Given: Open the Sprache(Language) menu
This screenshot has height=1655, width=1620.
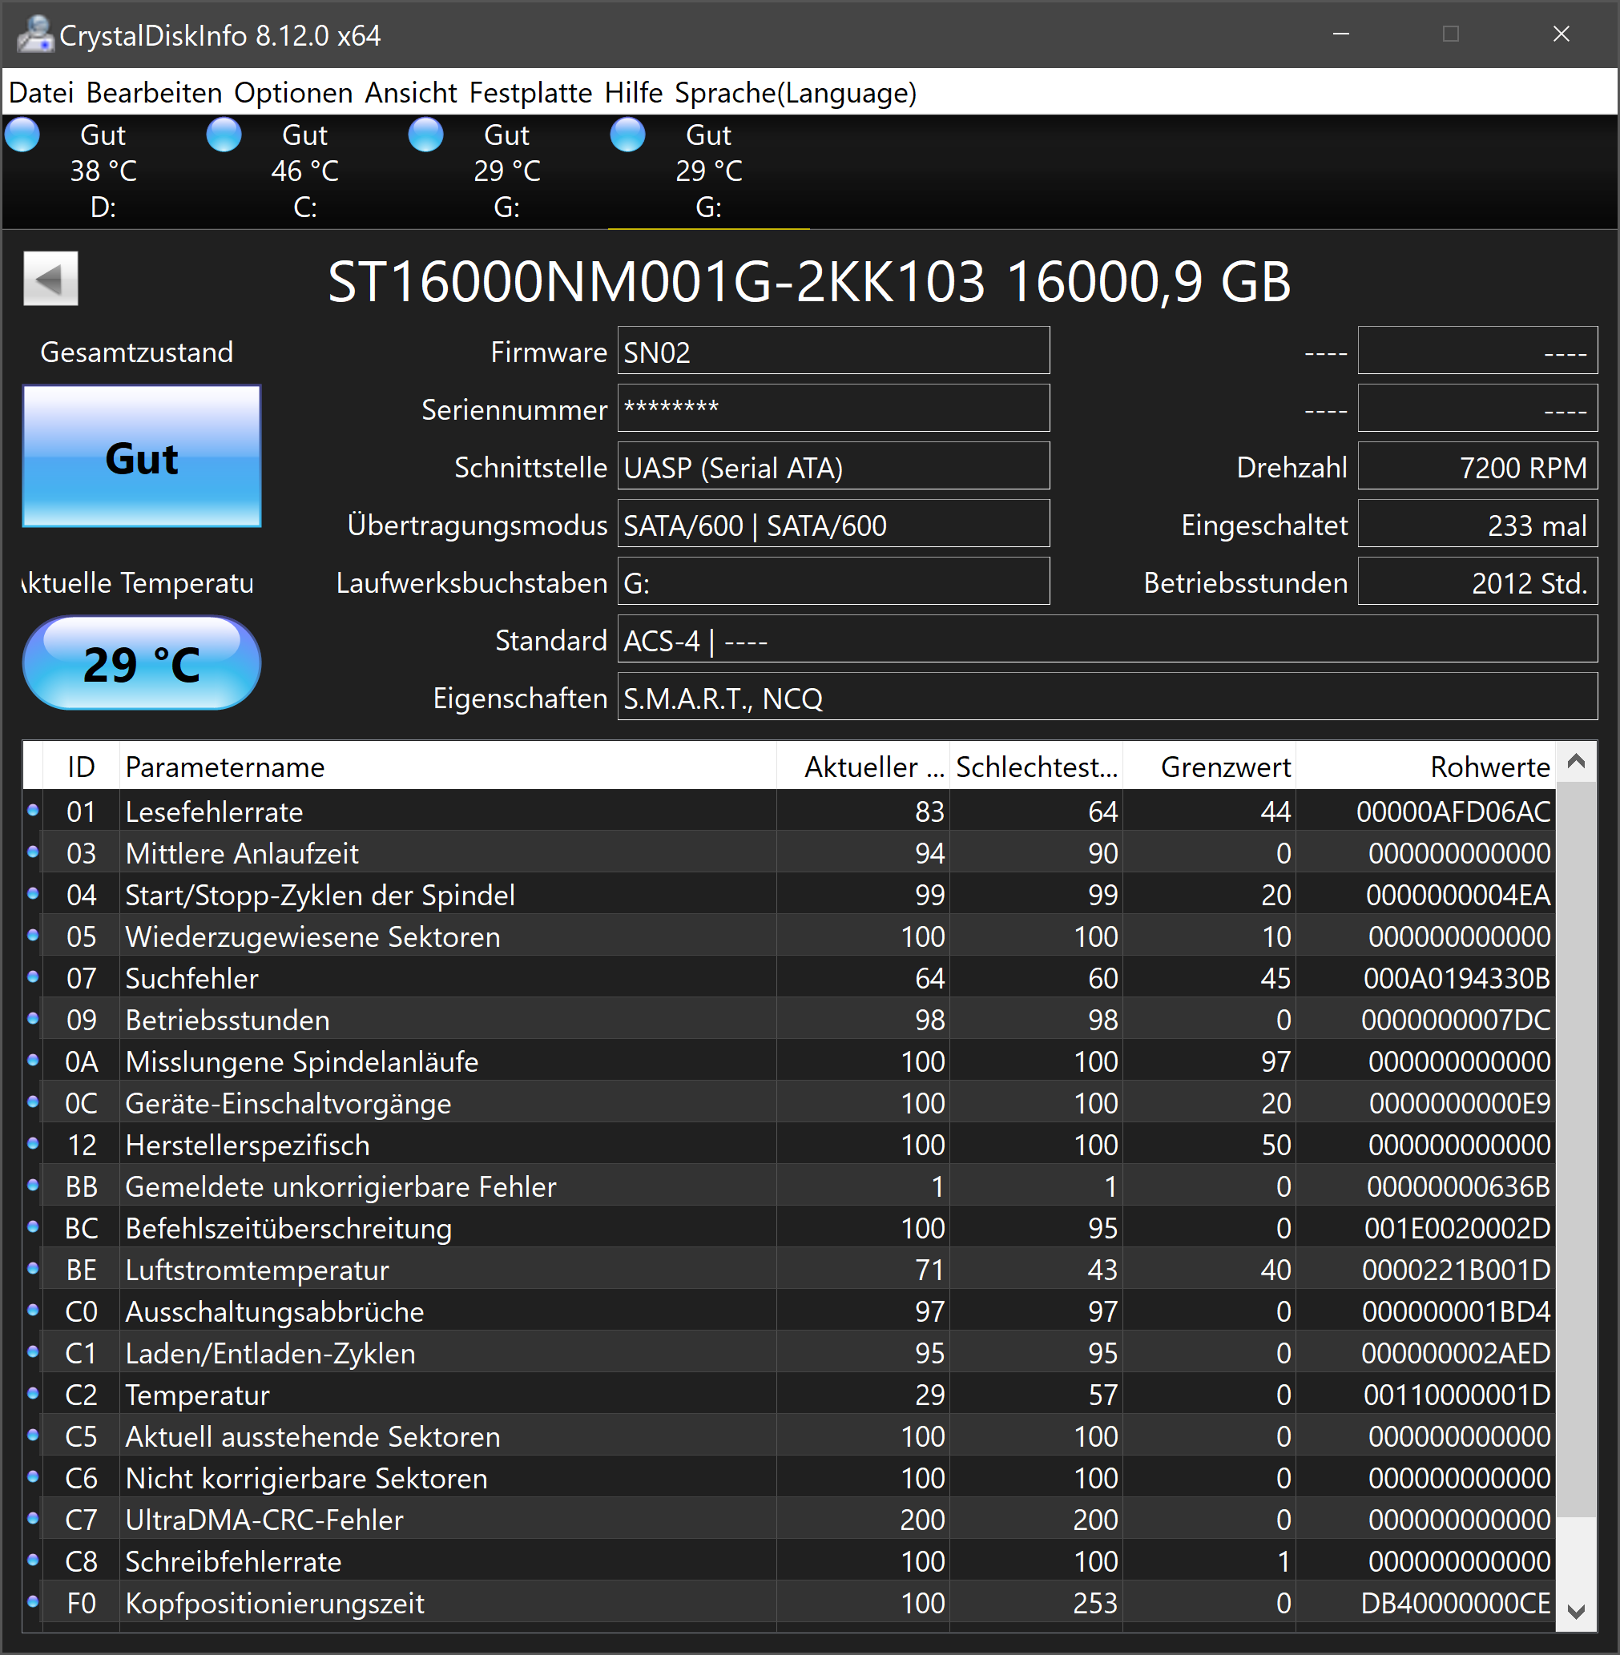Looking at the screenshot, I should [795, 93].
